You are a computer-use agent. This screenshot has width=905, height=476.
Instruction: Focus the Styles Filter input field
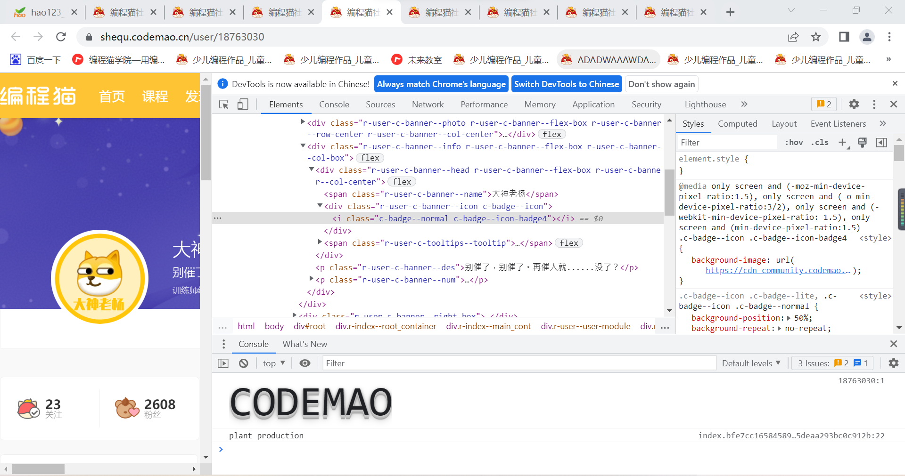(x=727, y=142)
